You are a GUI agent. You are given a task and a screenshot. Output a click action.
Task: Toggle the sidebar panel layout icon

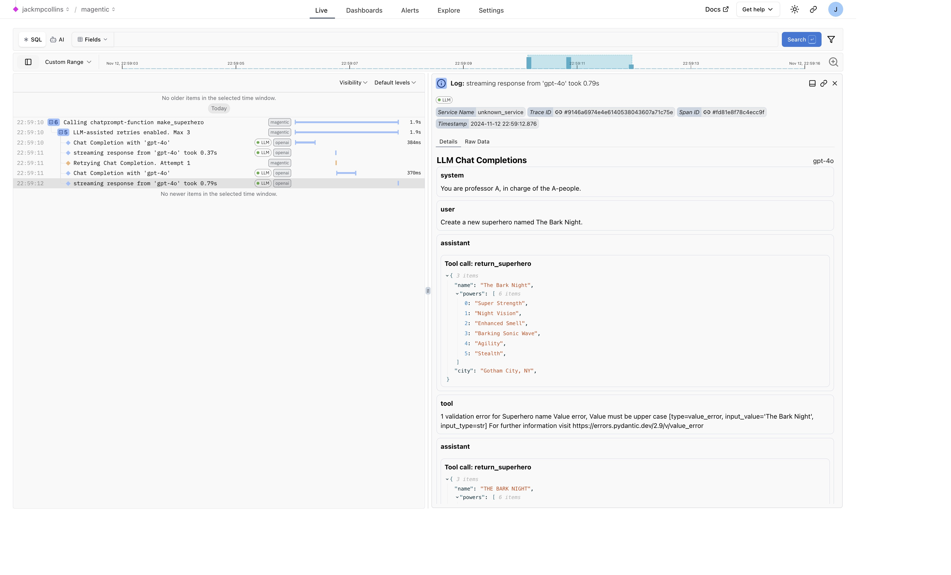pos(28,62)
